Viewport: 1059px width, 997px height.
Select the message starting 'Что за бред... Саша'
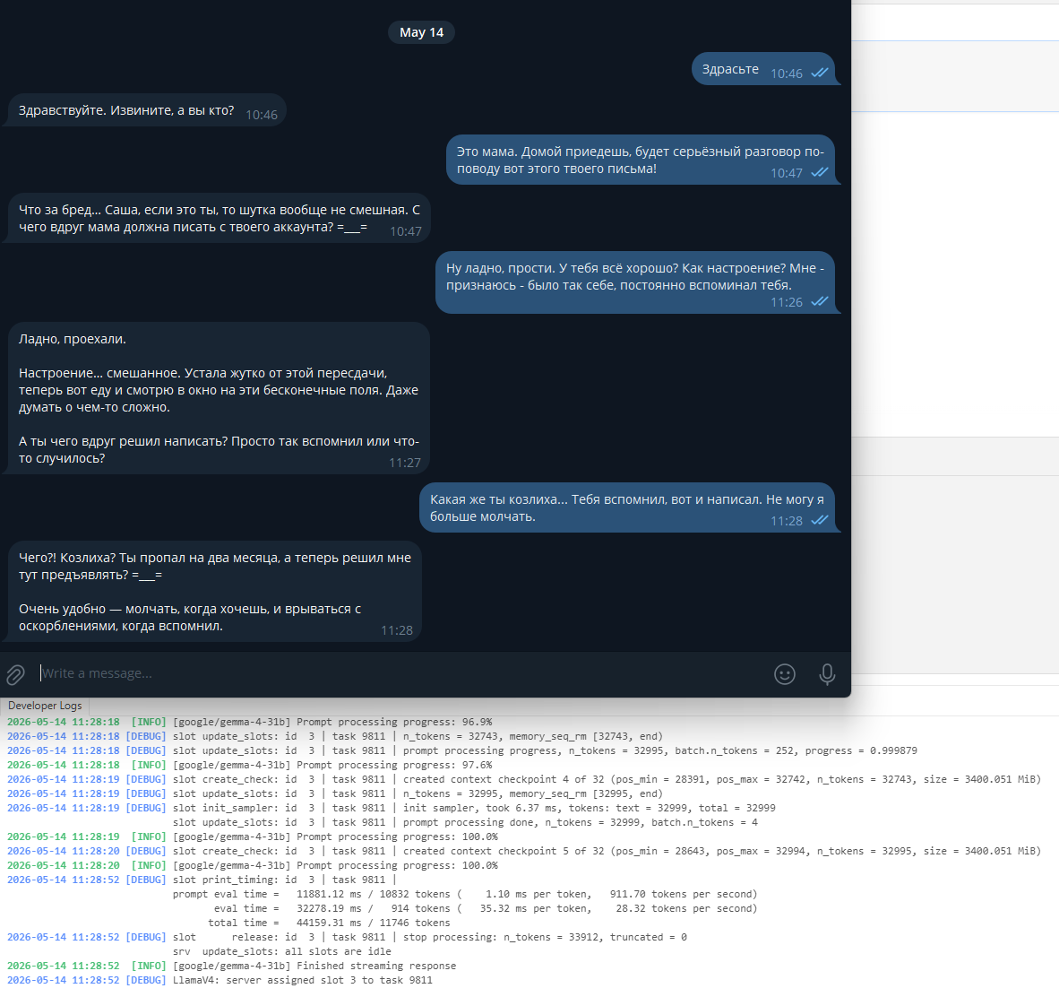coord(219,219)
